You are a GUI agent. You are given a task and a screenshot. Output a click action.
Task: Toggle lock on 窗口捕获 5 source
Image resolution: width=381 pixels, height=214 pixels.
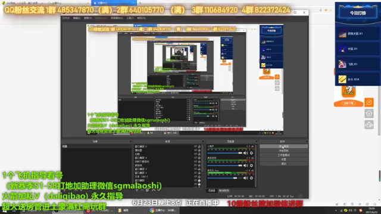tap(199, 147)
